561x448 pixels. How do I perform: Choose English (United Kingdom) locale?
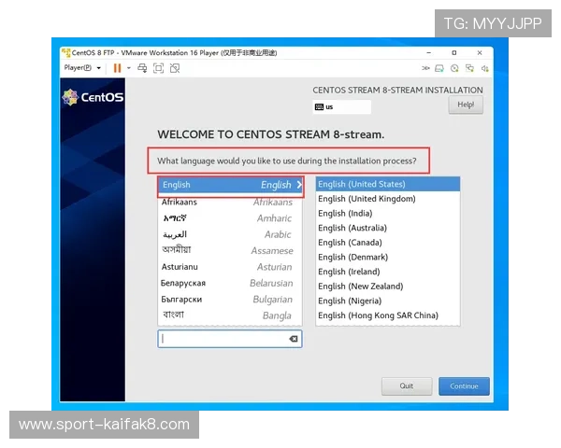(x=367, y=198)
